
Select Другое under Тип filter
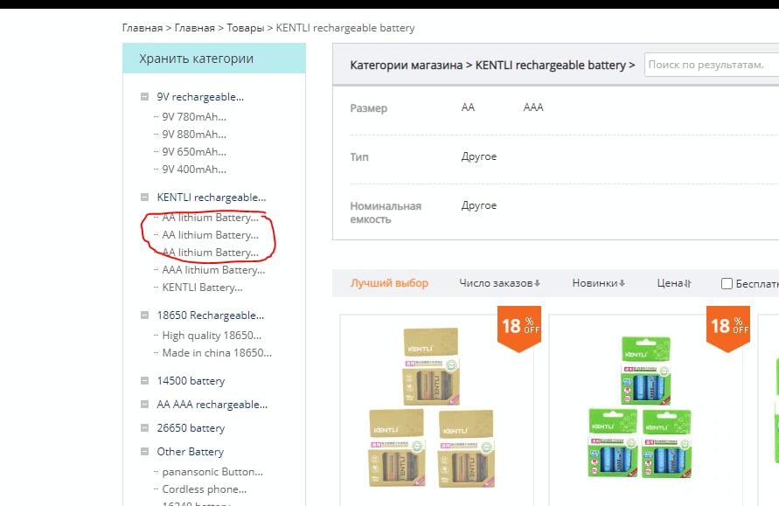coord(479,156)
